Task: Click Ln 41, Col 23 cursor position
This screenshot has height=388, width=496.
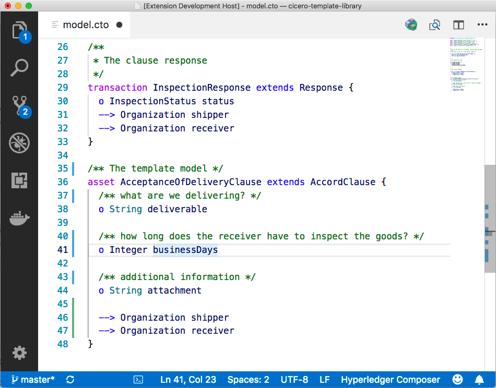Action: 188,380
